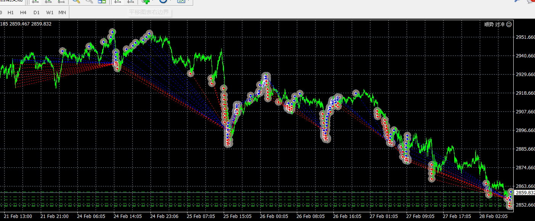Click the zoom out magnifier icon
This screenshot has width=535, height=221.
(89, 1)
